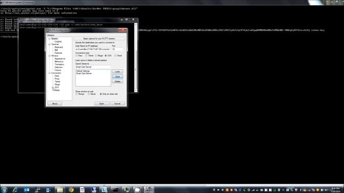Viewport: 344px width, 193px height.
Task: Open the Rlogin settings category
Action: [x=58, y=85]
